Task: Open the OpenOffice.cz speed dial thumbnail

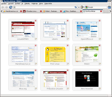Action: click(x=87, y=29)
